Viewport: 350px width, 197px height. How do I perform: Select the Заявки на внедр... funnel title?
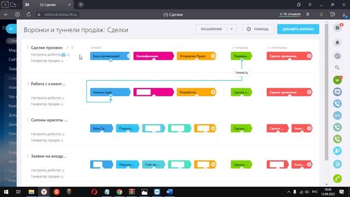point(49,156)
